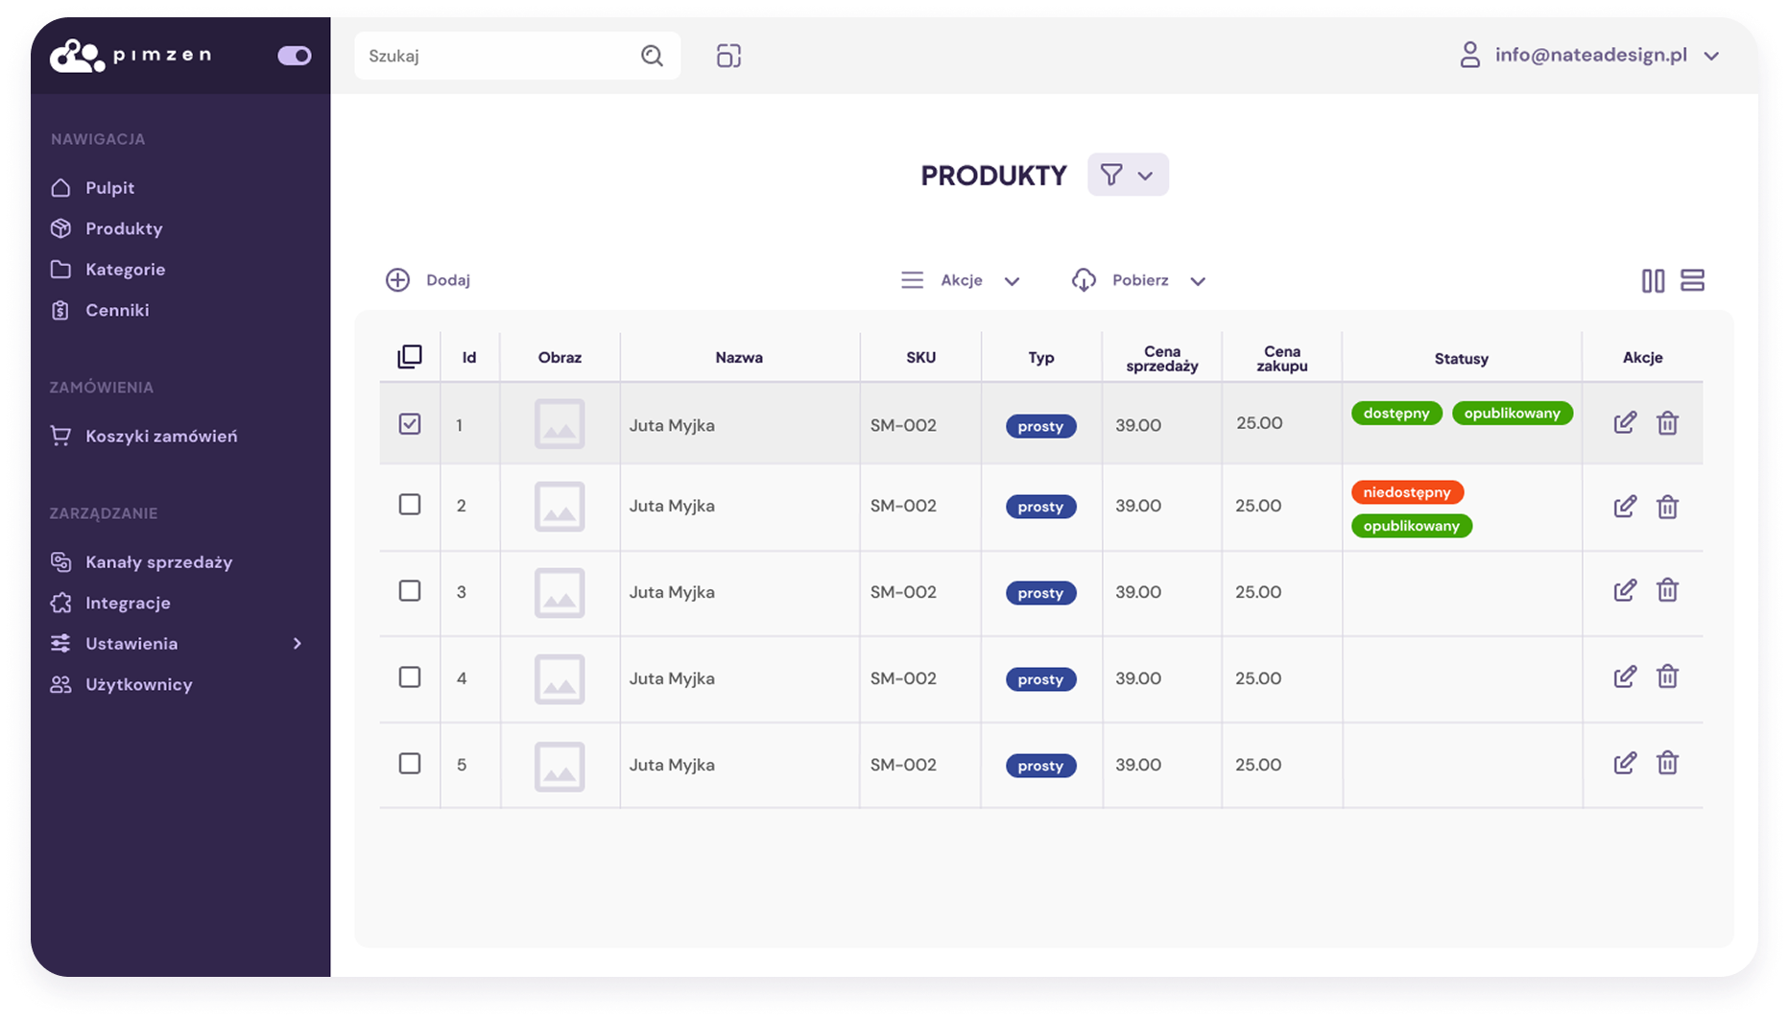The height and width of the screenshot is (1021, 1789).
Task: Uncheck the checkbox for product 1
Action: click(410, 423)
